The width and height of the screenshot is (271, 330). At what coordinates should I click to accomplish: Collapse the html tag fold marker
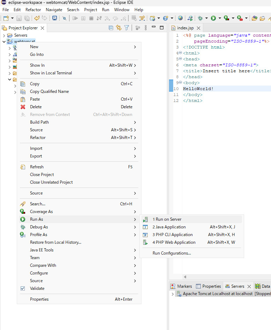(180, 53)
